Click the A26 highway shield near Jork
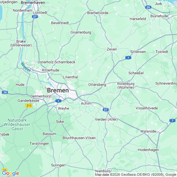This screenshot has width=177, height=177. 148,7
